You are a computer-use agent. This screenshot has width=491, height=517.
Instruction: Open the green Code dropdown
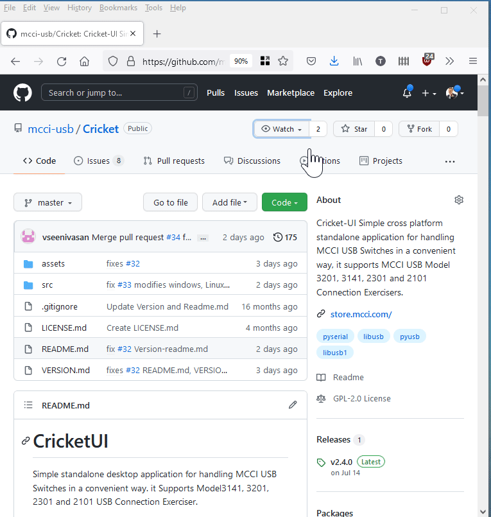[284, 202]
